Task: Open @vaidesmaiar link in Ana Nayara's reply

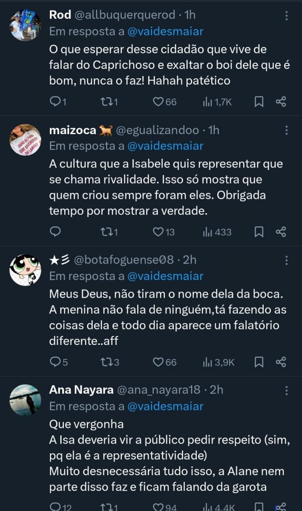Action: (165, 406)
